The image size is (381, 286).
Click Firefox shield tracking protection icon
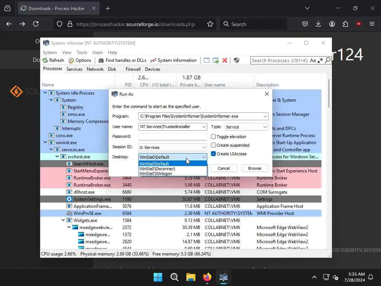click(x=60, y=24)
